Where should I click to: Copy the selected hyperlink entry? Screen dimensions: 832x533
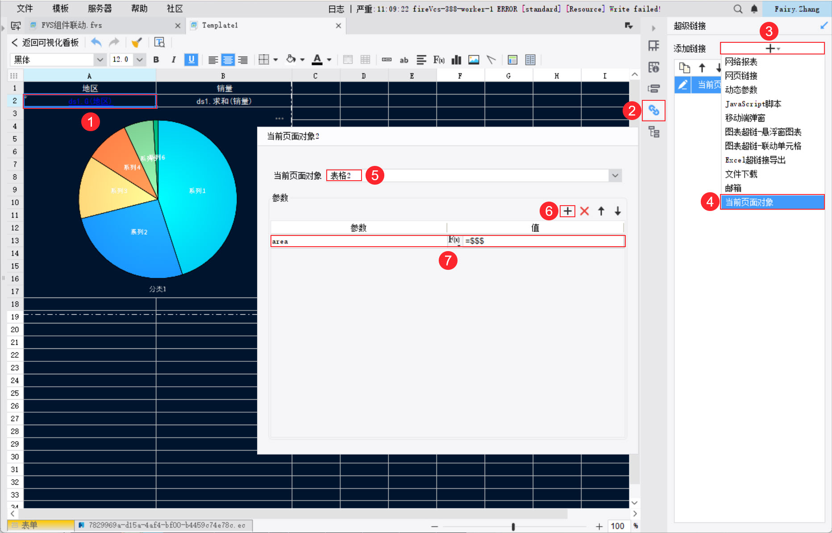[x=684, y=68]
